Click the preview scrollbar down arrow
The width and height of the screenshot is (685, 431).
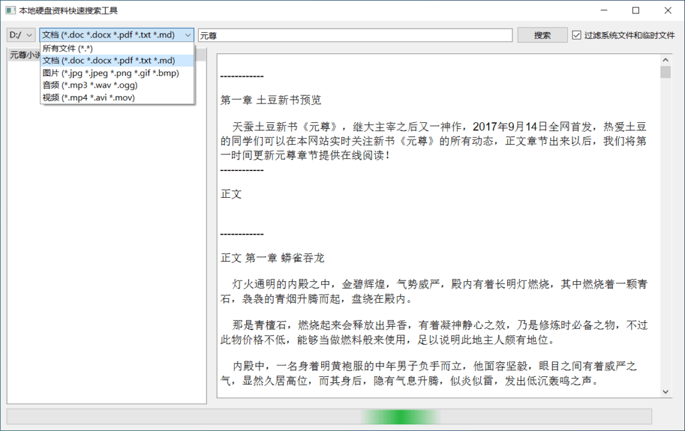pyautogui.click(x=666, y=392)
